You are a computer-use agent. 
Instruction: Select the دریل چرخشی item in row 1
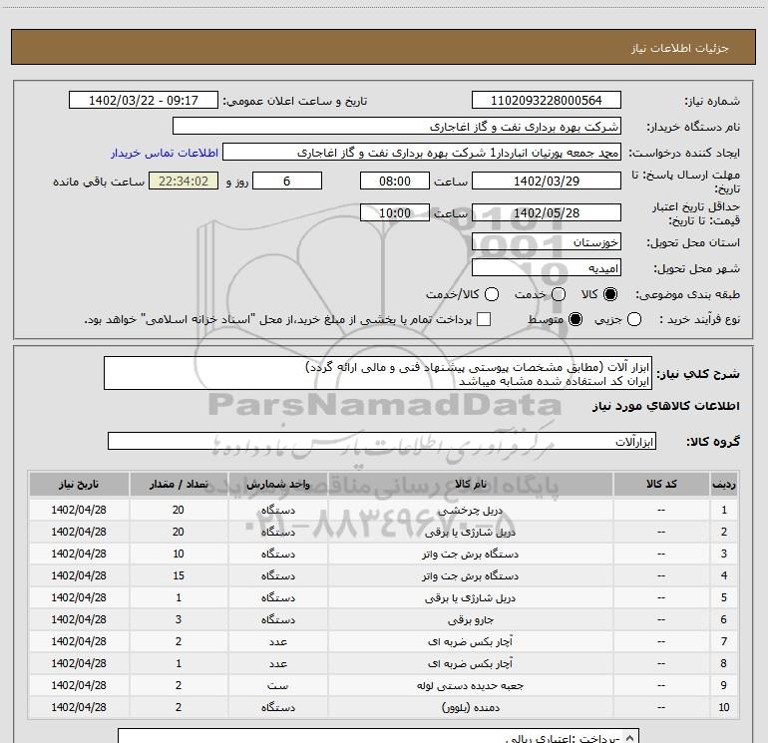pos(470,511)
